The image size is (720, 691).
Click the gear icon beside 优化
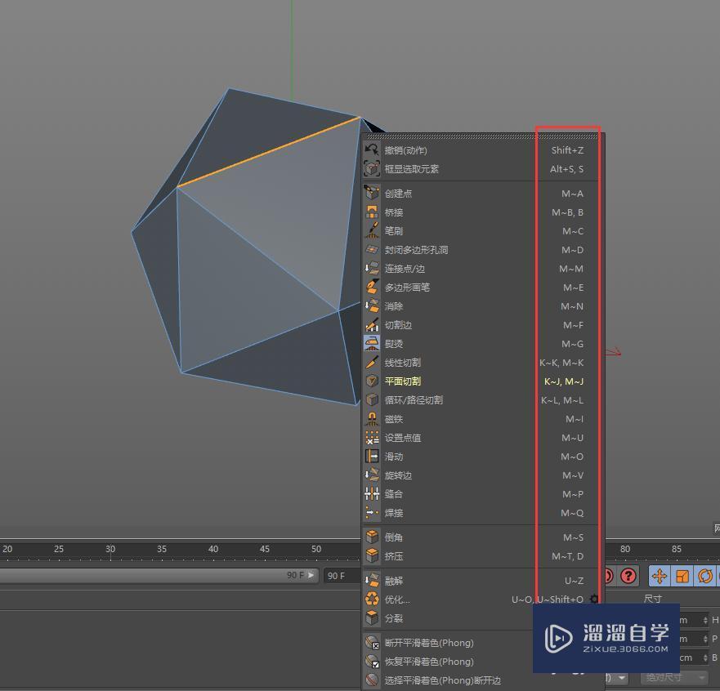pos(594,600)
